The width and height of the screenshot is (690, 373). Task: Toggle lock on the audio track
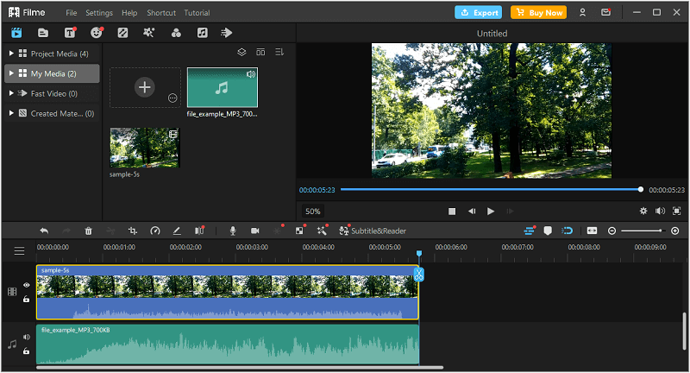click(27, 351)
